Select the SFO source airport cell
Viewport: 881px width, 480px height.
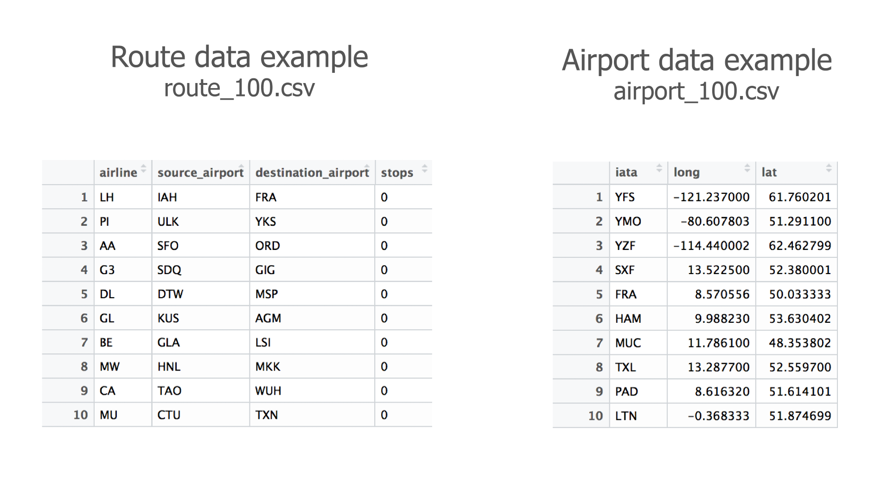click(168, 246)
